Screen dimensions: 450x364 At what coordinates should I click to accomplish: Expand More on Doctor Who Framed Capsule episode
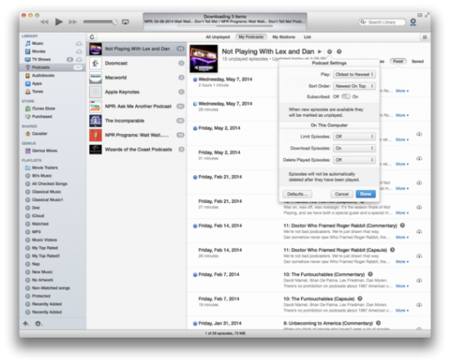[x=402, y=262]
